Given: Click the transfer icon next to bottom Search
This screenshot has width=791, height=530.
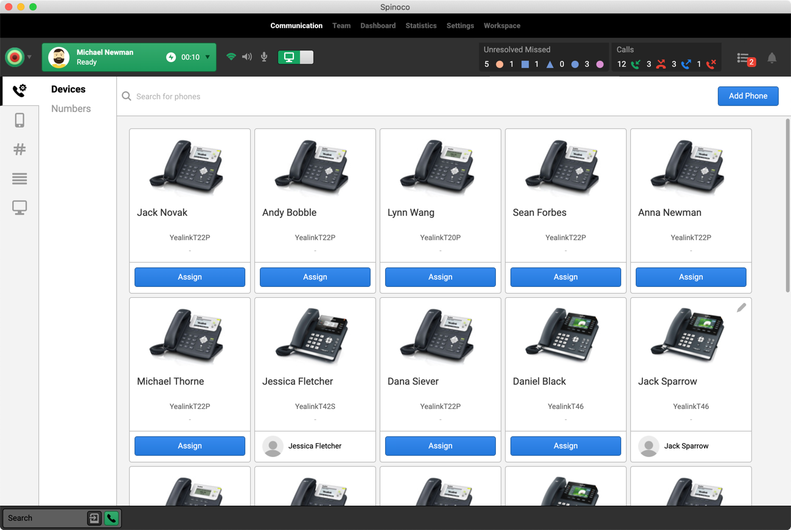Looking at the screenshot, I should [x=94, y=518].
